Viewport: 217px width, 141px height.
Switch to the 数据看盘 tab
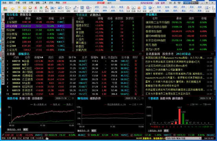26,14
